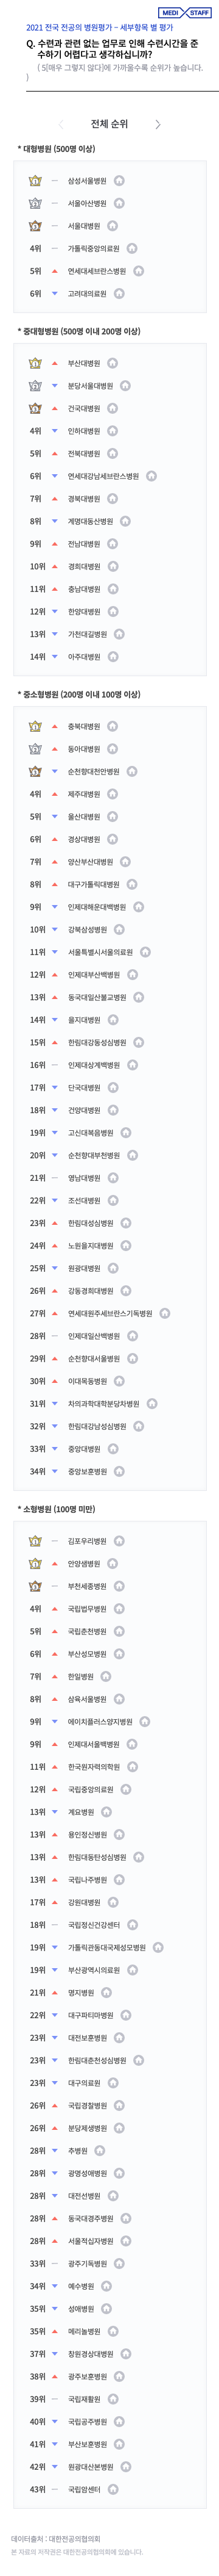219x2576 pixels.
Task: Go to the next ranking with right chevron
Action: tap(158, 124)
